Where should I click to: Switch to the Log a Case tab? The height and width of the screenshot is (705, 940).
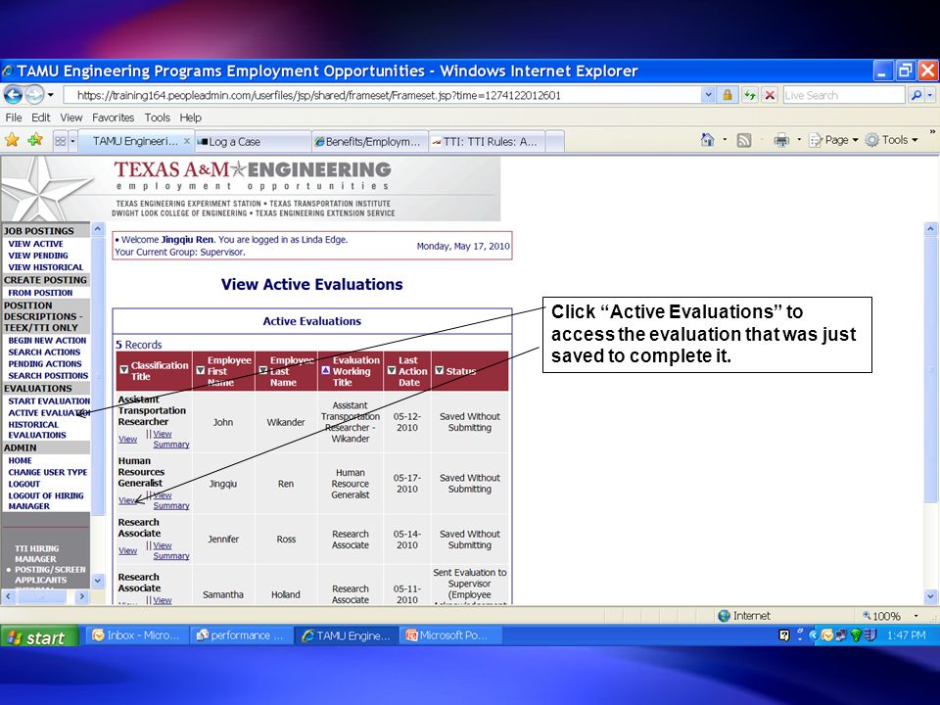(x=253, y=141)
